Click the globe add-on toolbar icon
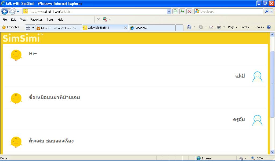This screenshot has width=275, height=161. pyautogui.click(x=105, y=19)
